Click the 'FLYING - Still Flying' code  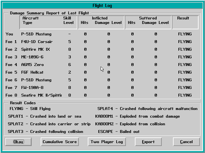[x=30, y=109]
